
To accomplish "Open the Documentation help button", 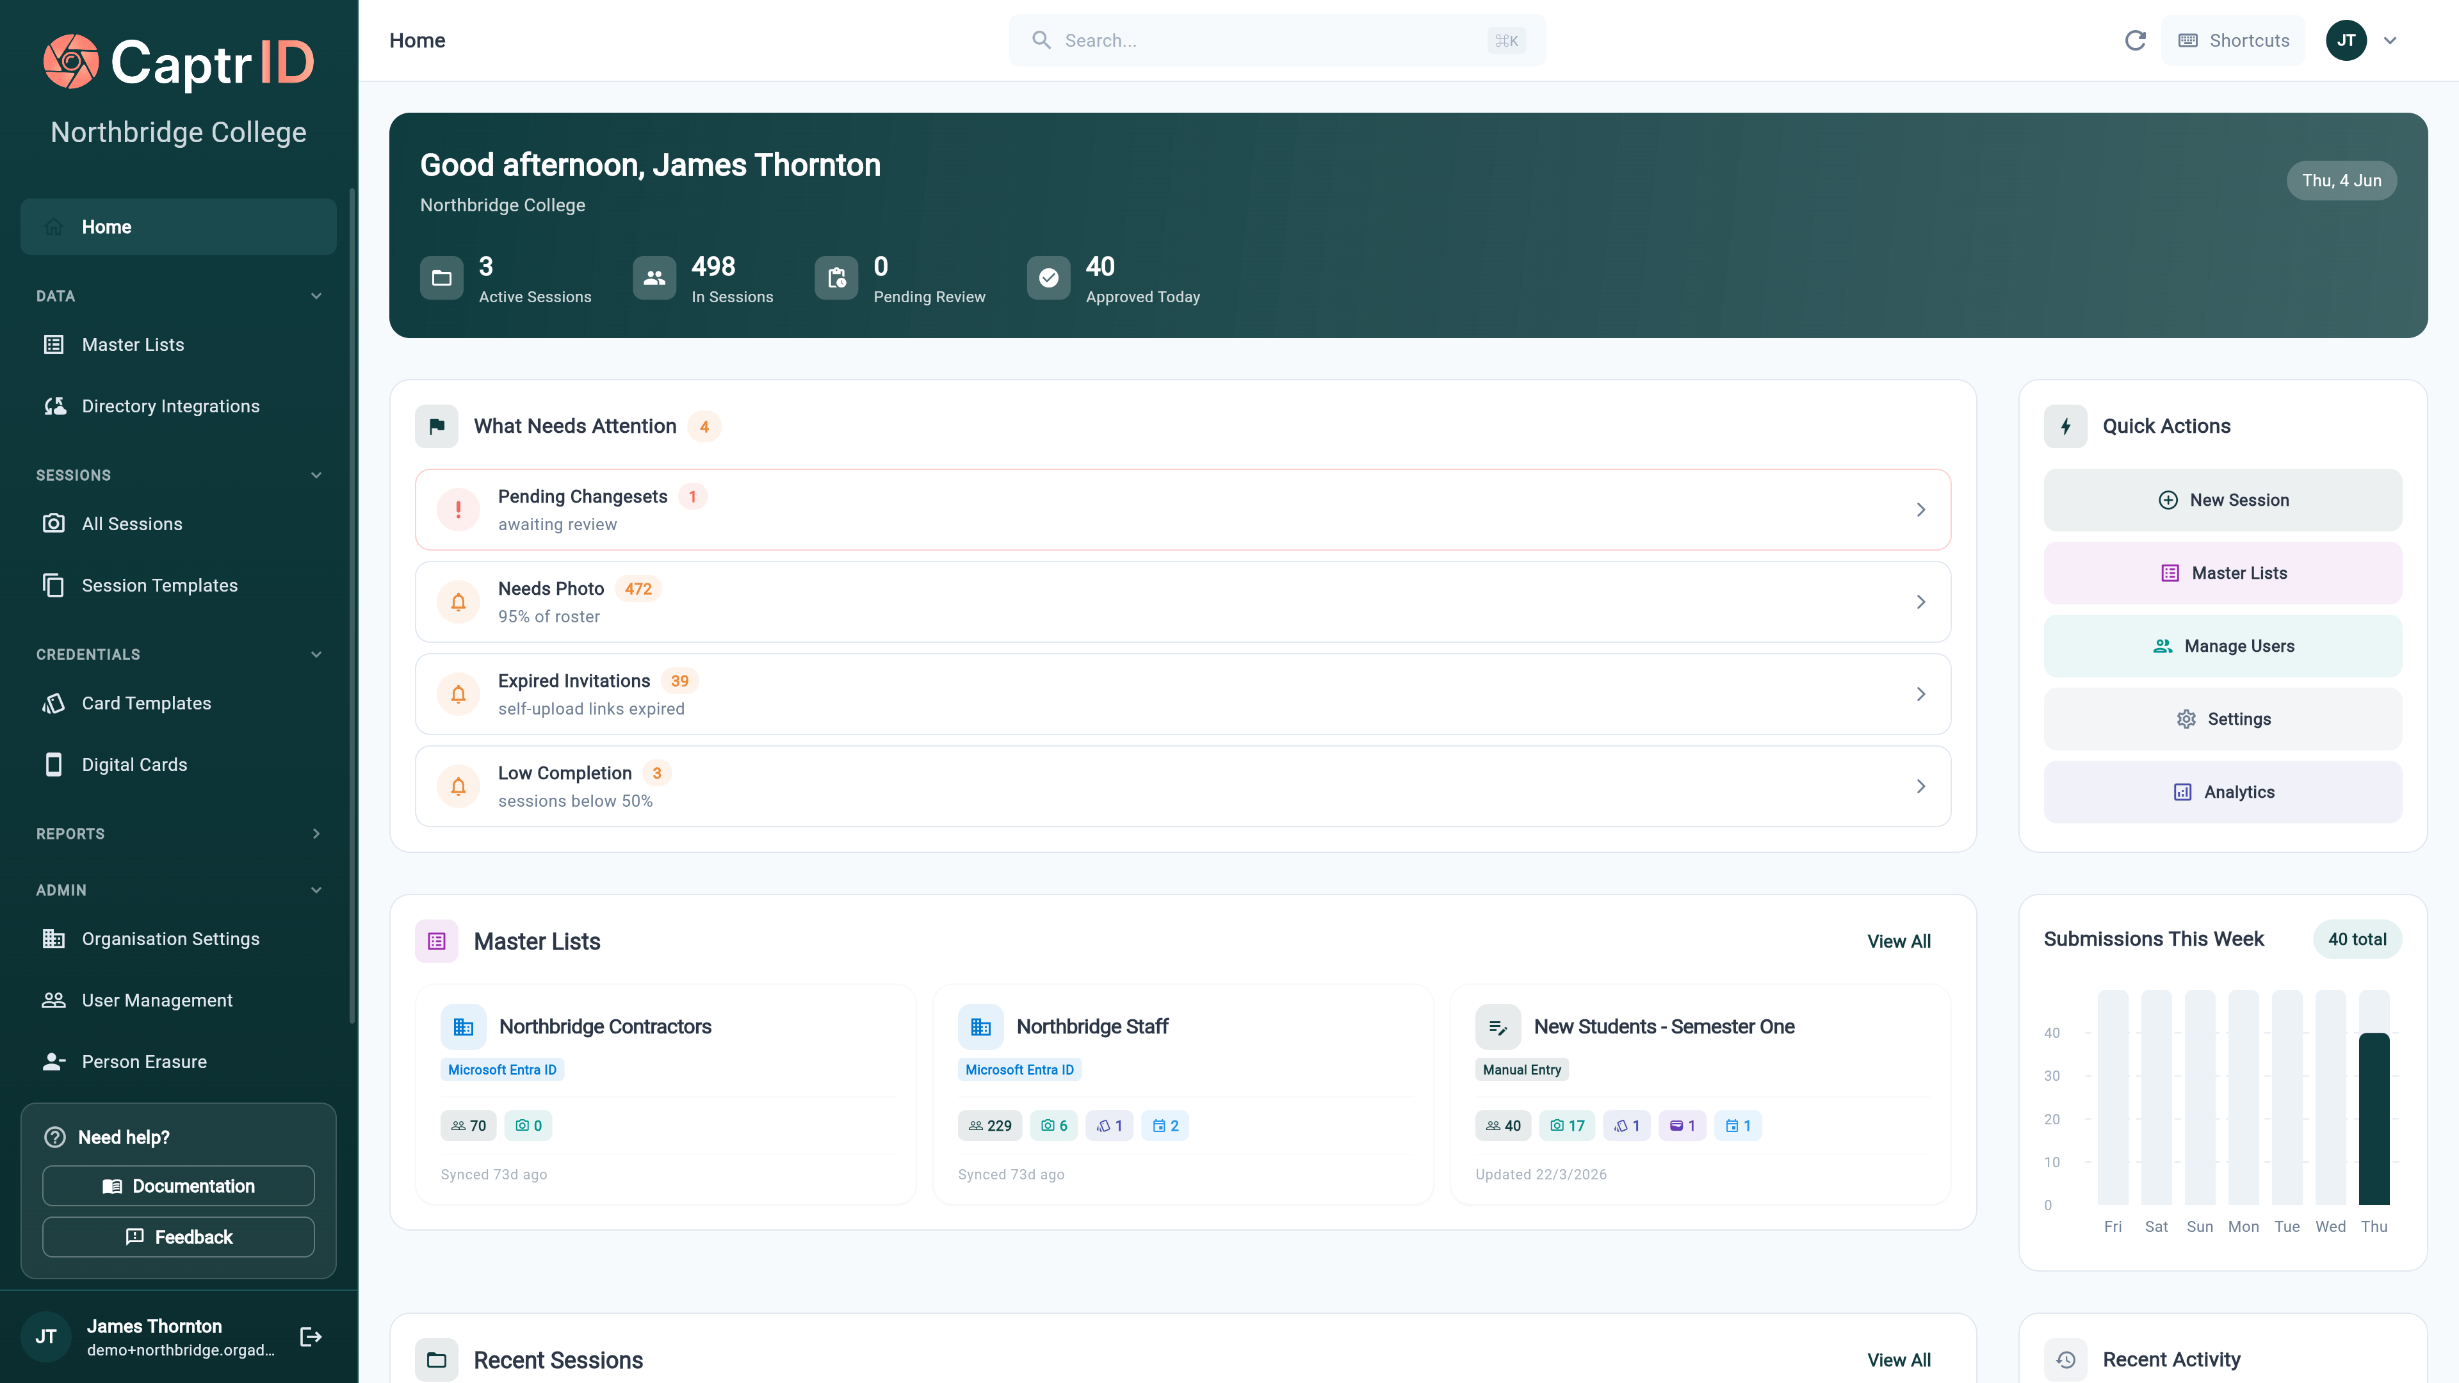I will coord(179,1186).
